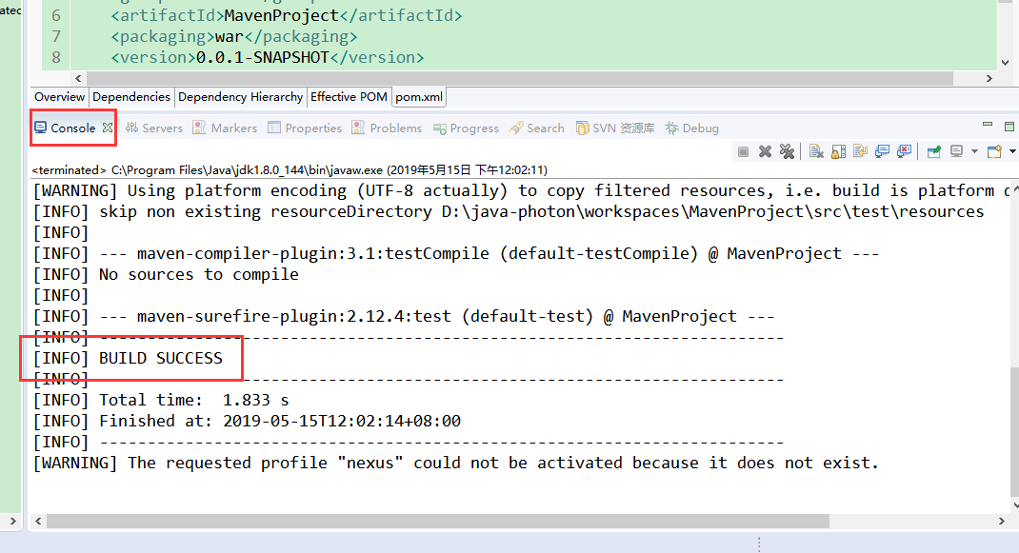Select the pom.xml editor tab
Viewport: 1019px width, 553px height.
[419, 97]
